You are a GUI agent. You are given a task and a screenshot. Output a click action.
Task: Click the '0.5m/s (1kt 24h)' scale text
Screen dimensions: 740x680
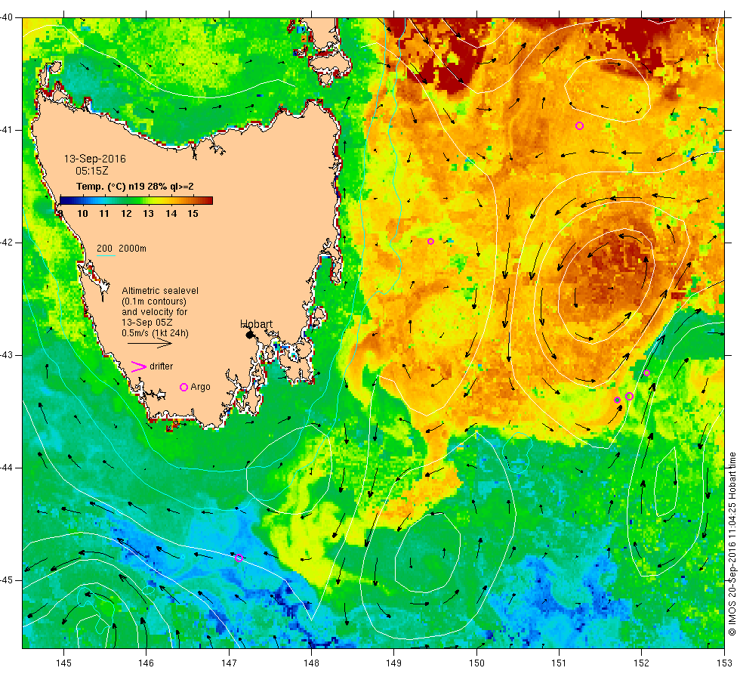point(155,333)
